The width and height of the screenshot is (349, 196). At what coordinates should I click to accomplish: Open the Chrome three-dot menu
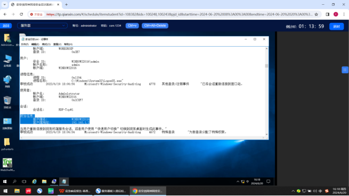[344, 14]
